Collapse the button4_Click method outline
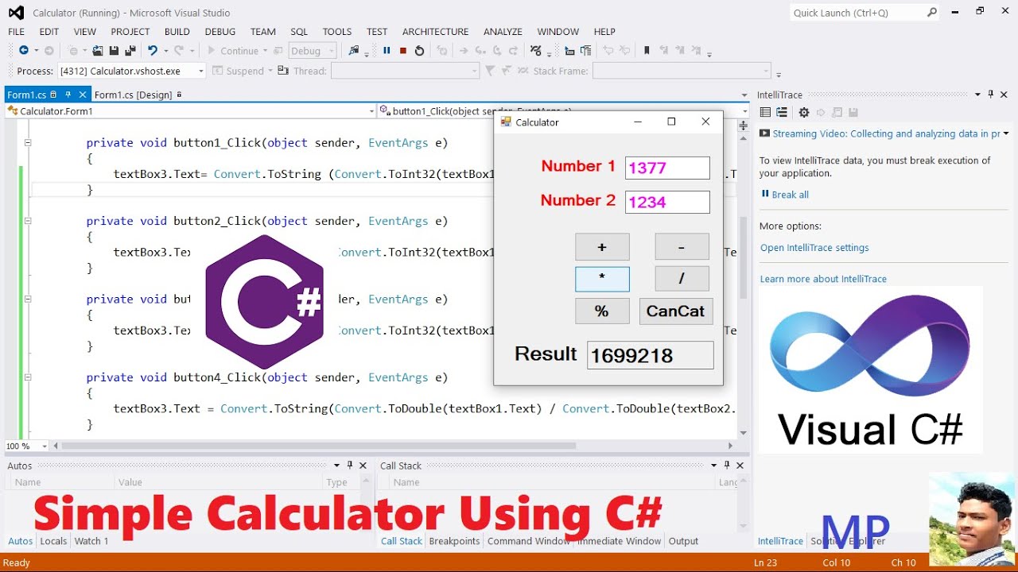Viewport: 1018px width, 572px height. point(27,377)
